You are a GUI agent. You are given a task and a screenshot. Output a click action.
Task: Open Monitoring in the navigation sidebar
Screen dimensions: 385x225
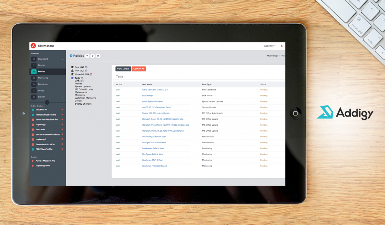[x=43, y=78]
